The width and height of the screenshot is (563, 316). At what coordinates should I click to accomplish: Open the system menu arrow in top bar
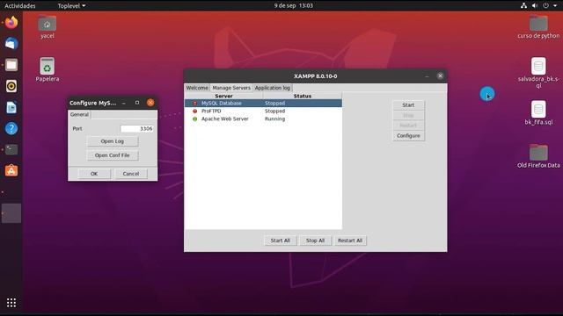click(x=555, y=6)
